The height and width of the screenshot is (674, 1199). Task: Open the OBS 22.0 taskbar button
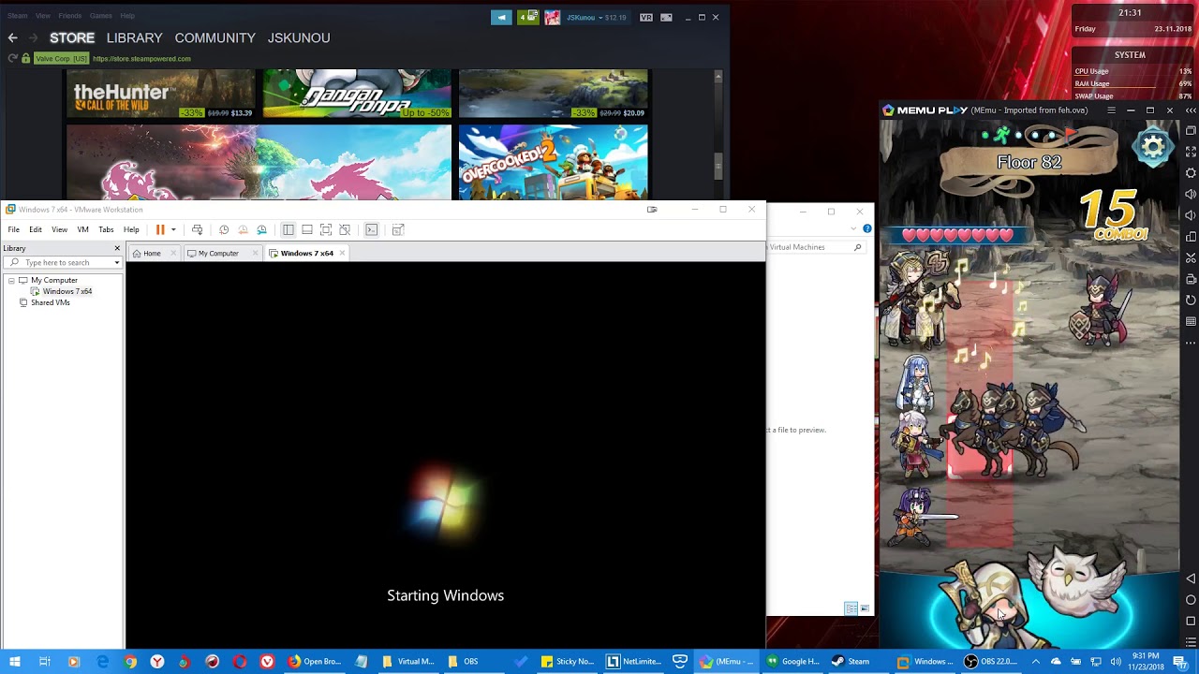click(x=991, y=661)
